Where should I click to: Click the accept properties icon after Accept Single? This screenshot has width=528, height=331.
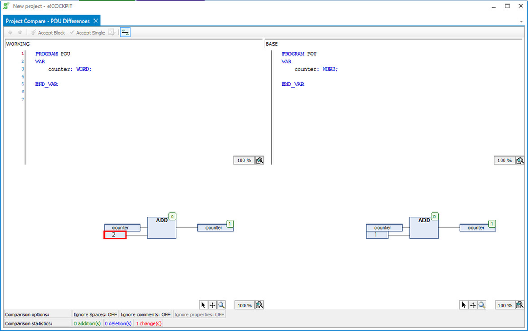111,33
